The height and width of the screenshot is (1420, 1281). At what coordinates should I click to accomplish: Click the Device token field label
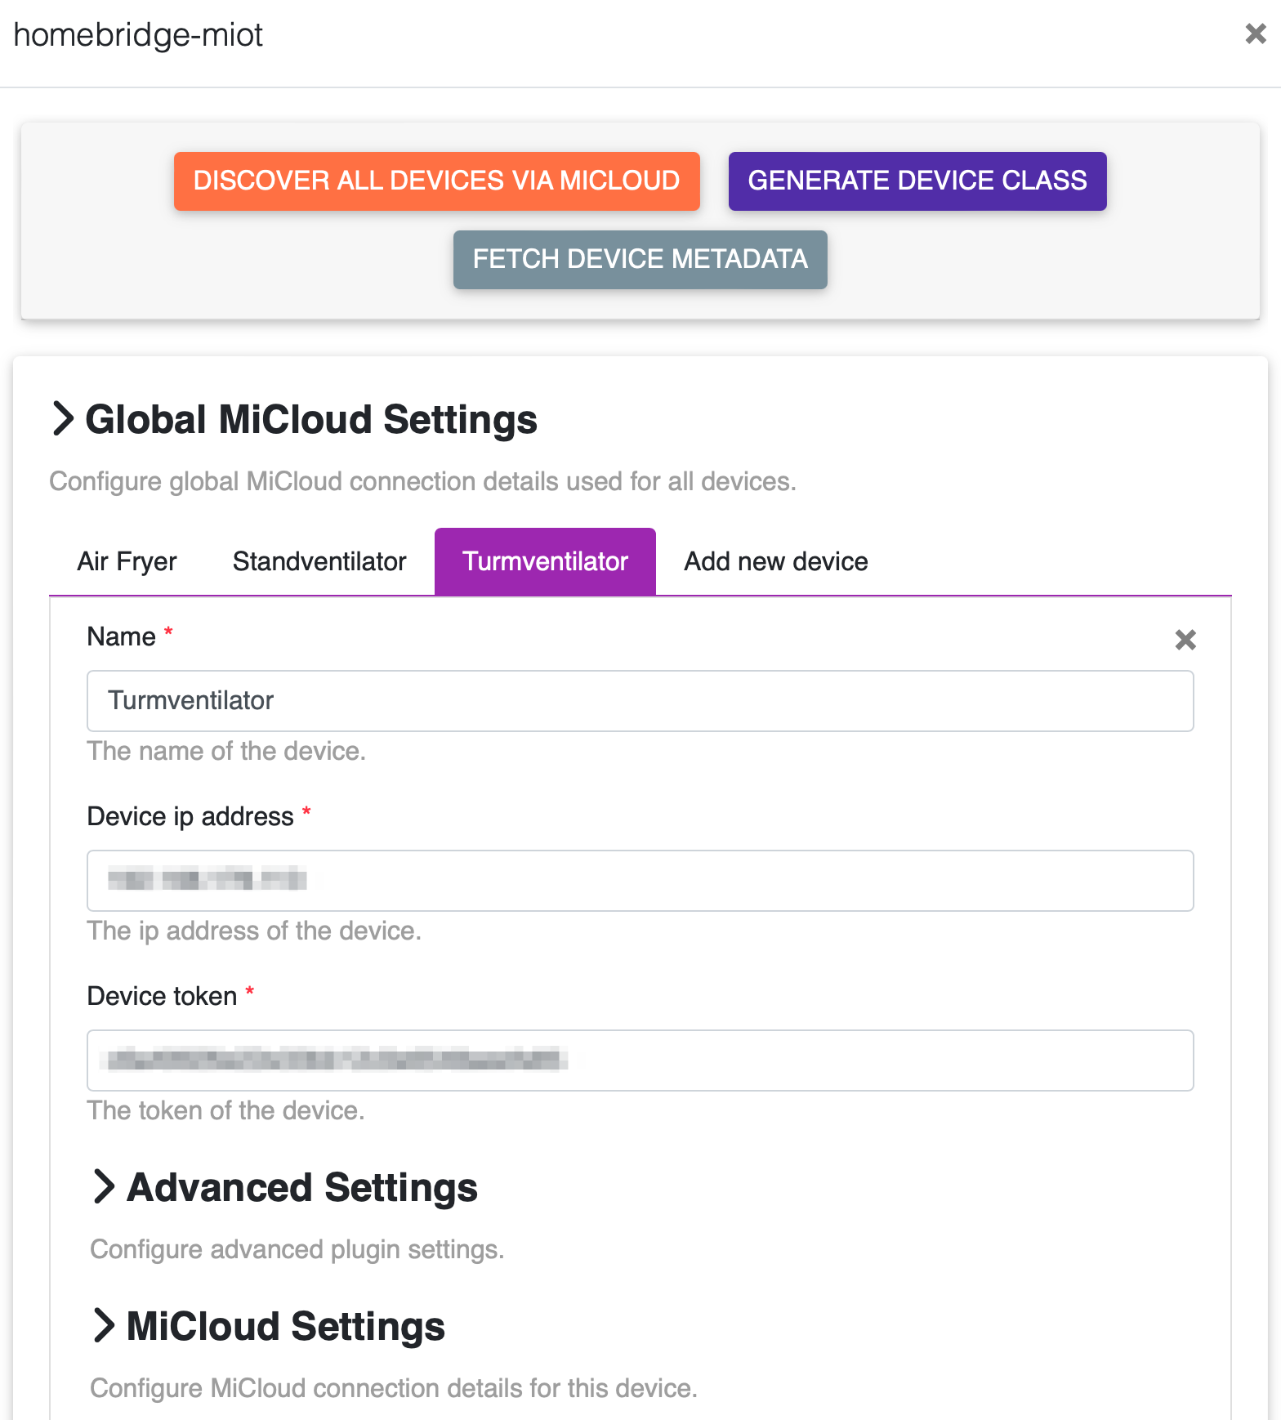[x=162, y=996]
